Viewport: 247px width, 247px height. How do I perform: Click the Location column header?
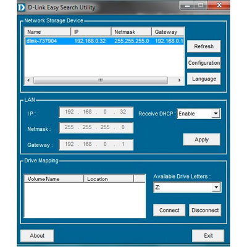click(x=109, y=178)
